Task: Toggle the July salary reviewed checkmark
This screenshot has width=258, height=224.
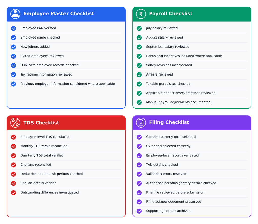Action: 139,28
